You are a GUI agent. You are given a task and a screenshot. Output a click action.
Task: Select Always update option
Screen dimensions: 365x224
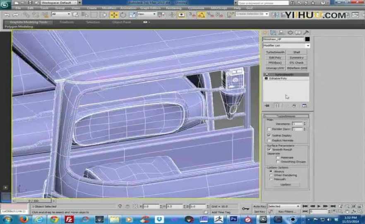pos(271,171)
